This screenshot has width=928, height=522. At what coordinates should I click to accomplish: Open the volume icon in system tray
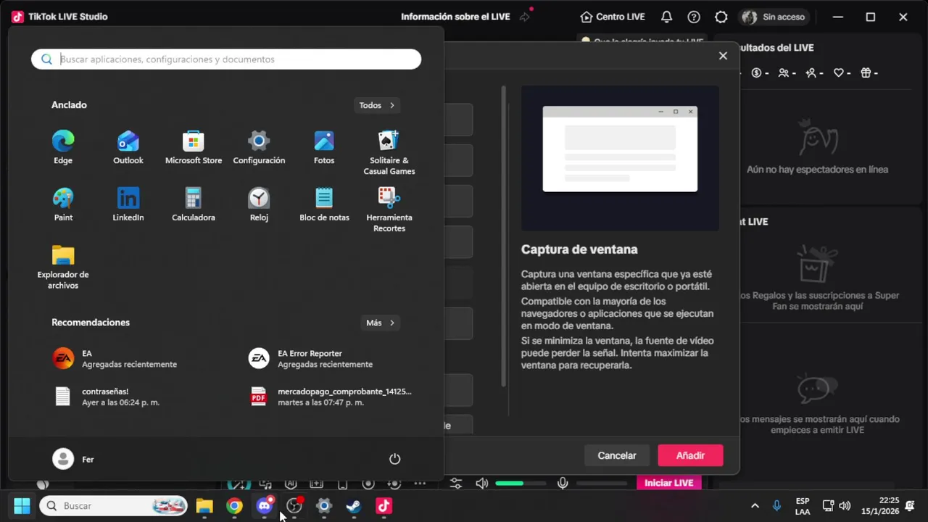845,505
